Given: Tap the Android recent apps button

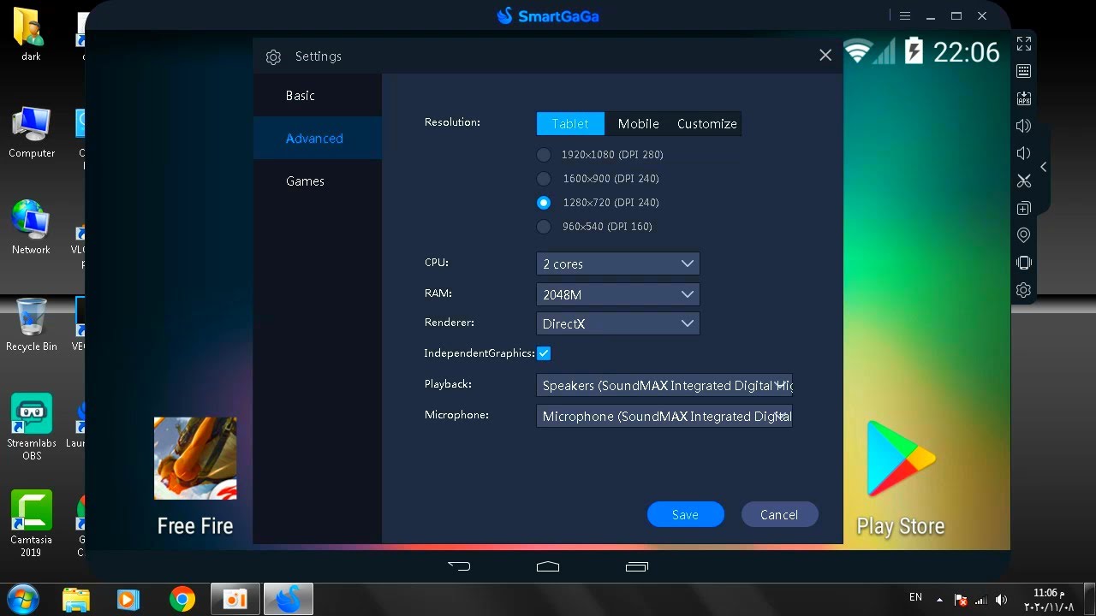Looking at the screenshot, I should pos(637,566).
